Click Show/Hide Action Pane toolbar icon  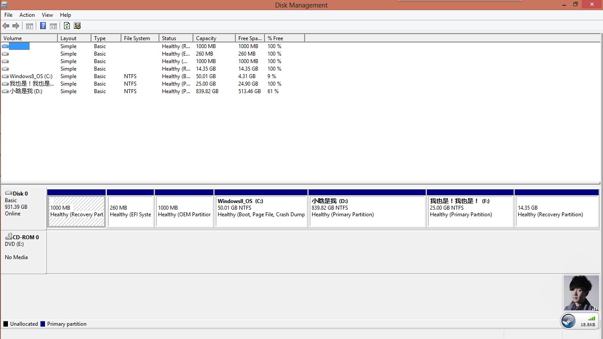coord(53,26)
